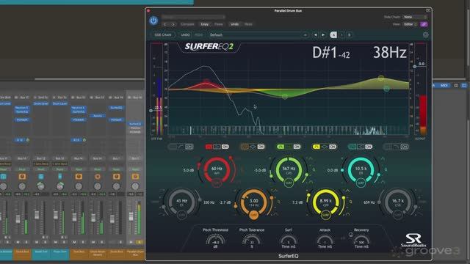The width and height of the screenshot is (470, 264).
Task: Toggle the gray low-pass band ON switch
Action: [x=405, y=147]
